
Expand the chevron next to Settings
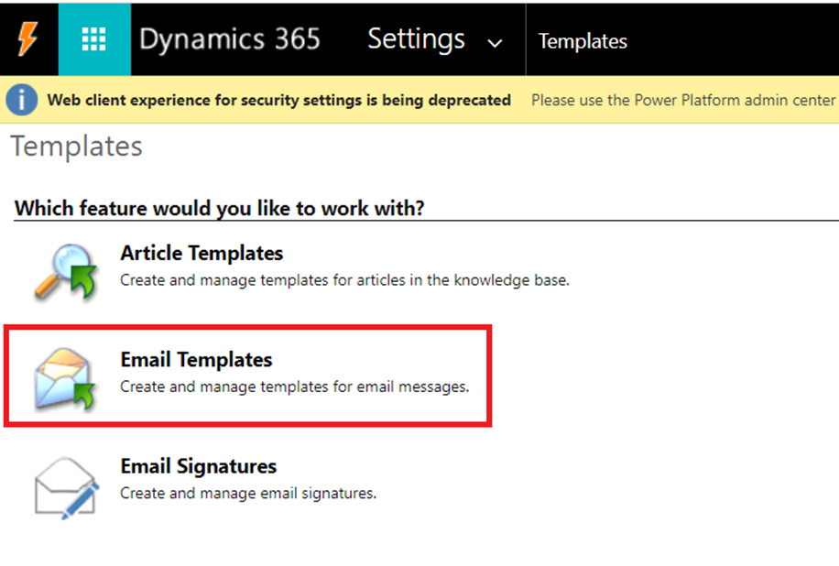[495, 43]
